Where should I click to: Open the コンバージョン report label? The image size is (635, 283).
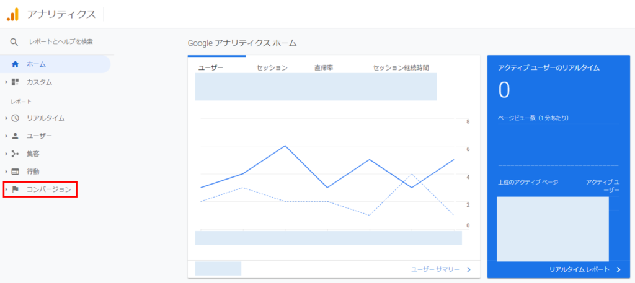pos(48,189)
